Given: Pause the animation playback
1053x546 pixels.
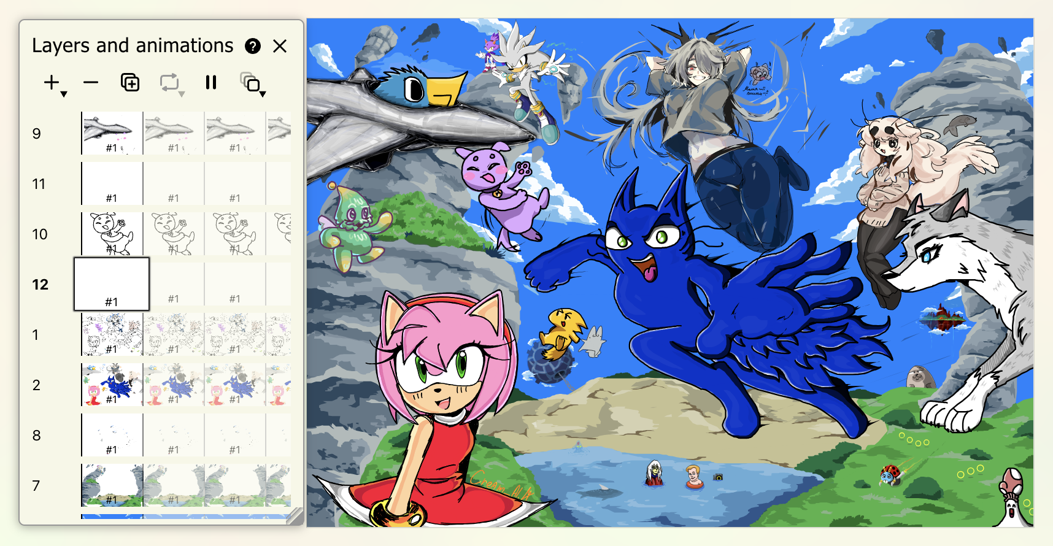Looking at the screenshot, I should pos(211,83).
